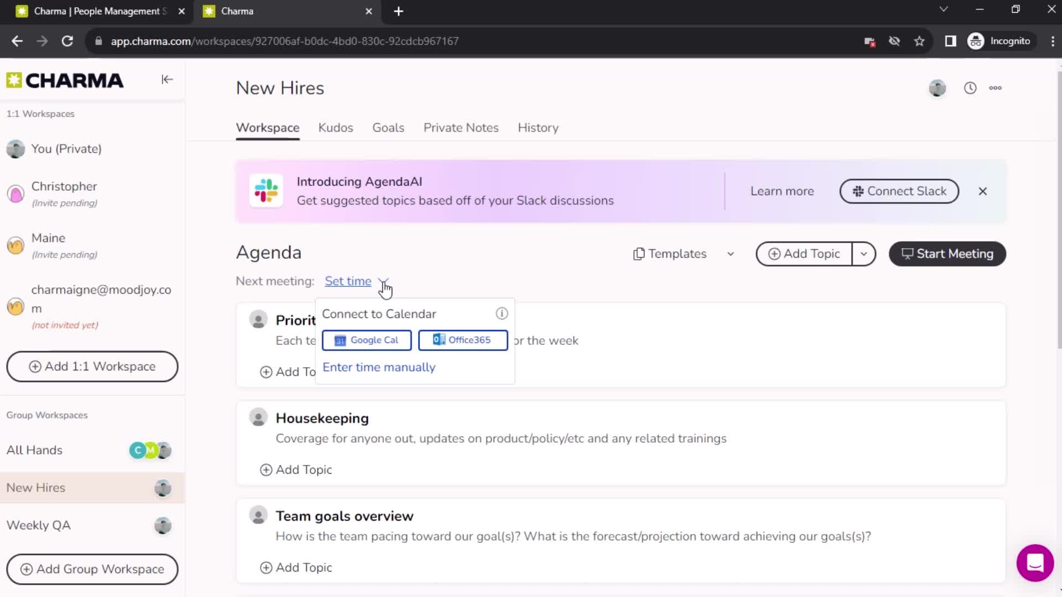Click the avatar next to Priorities section

point(258,320)
